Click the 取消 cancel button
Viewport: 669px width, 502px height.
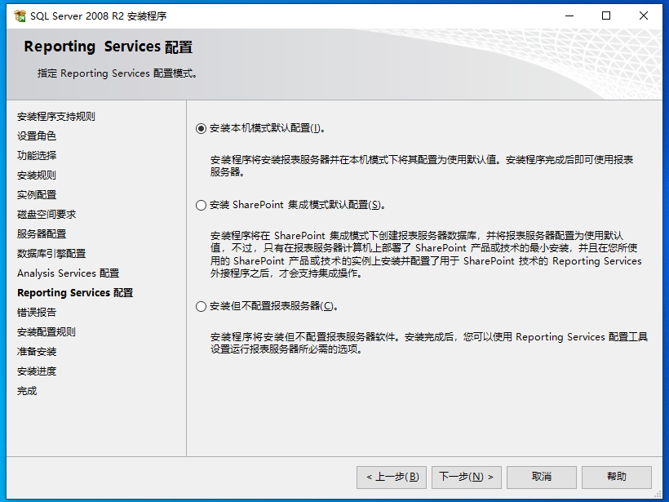[542, 477]
